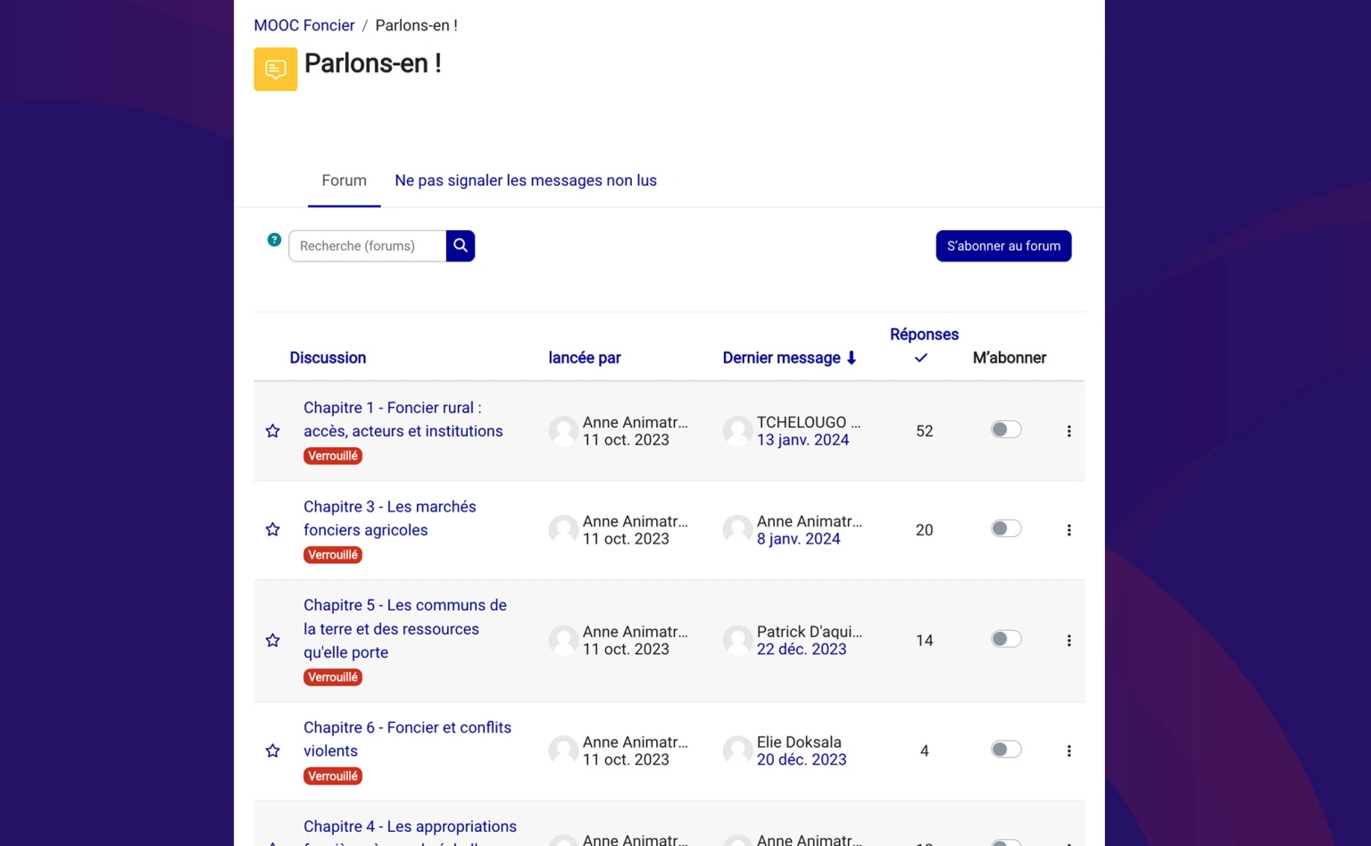
Task: Open actions menu for Chapitre 5 row
Action: tap(1068, 641)
